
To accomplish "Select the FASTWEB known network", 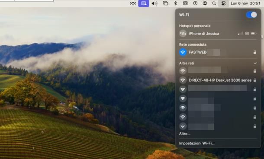I will [218, 52].
